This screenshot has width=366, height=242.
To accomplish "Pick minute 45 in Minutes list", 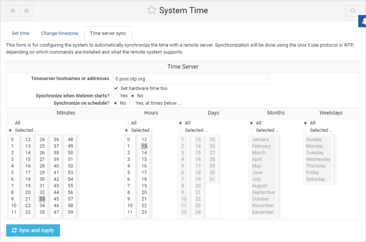I will tap(56, 199).
